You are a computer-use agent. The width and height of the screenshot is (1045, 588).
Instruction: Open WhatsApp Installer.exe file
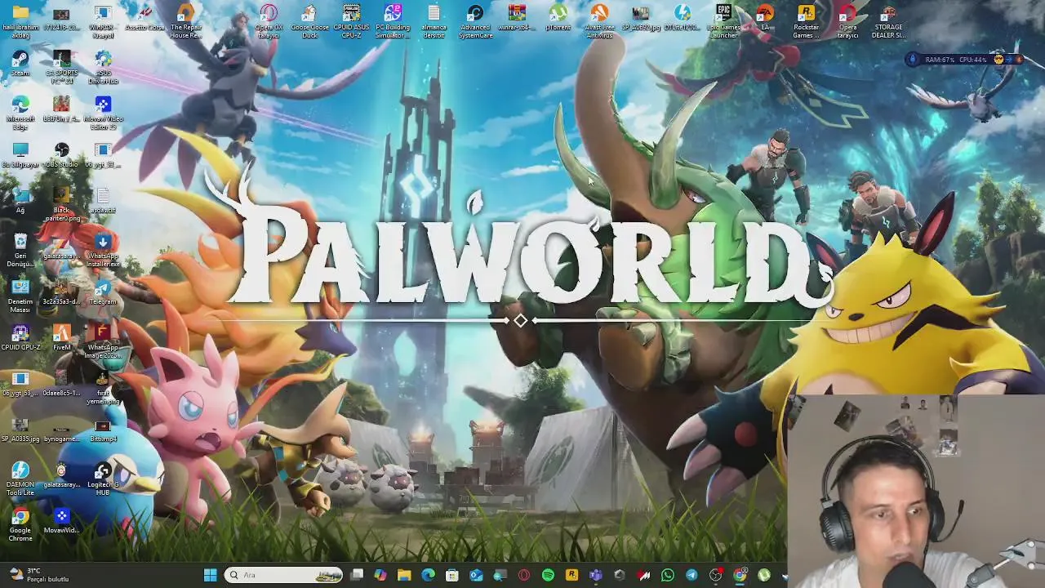pyautogui.click(x=103, y=250)
